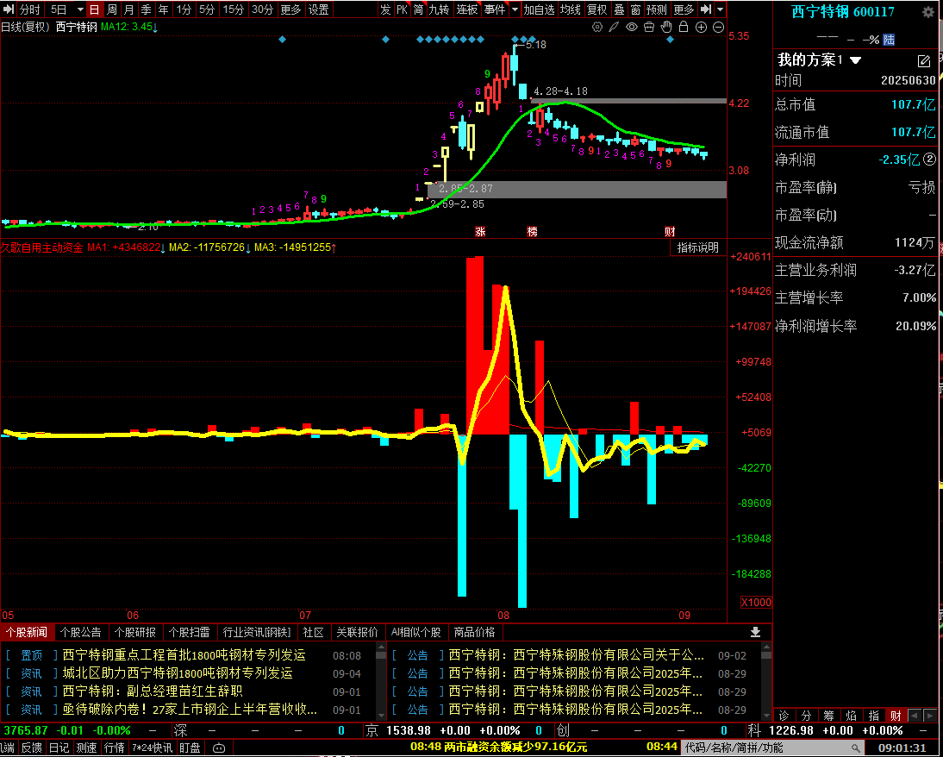Open the AI相似个股 tab
Screen dimensions: 943x757
(x=416, y=633)
